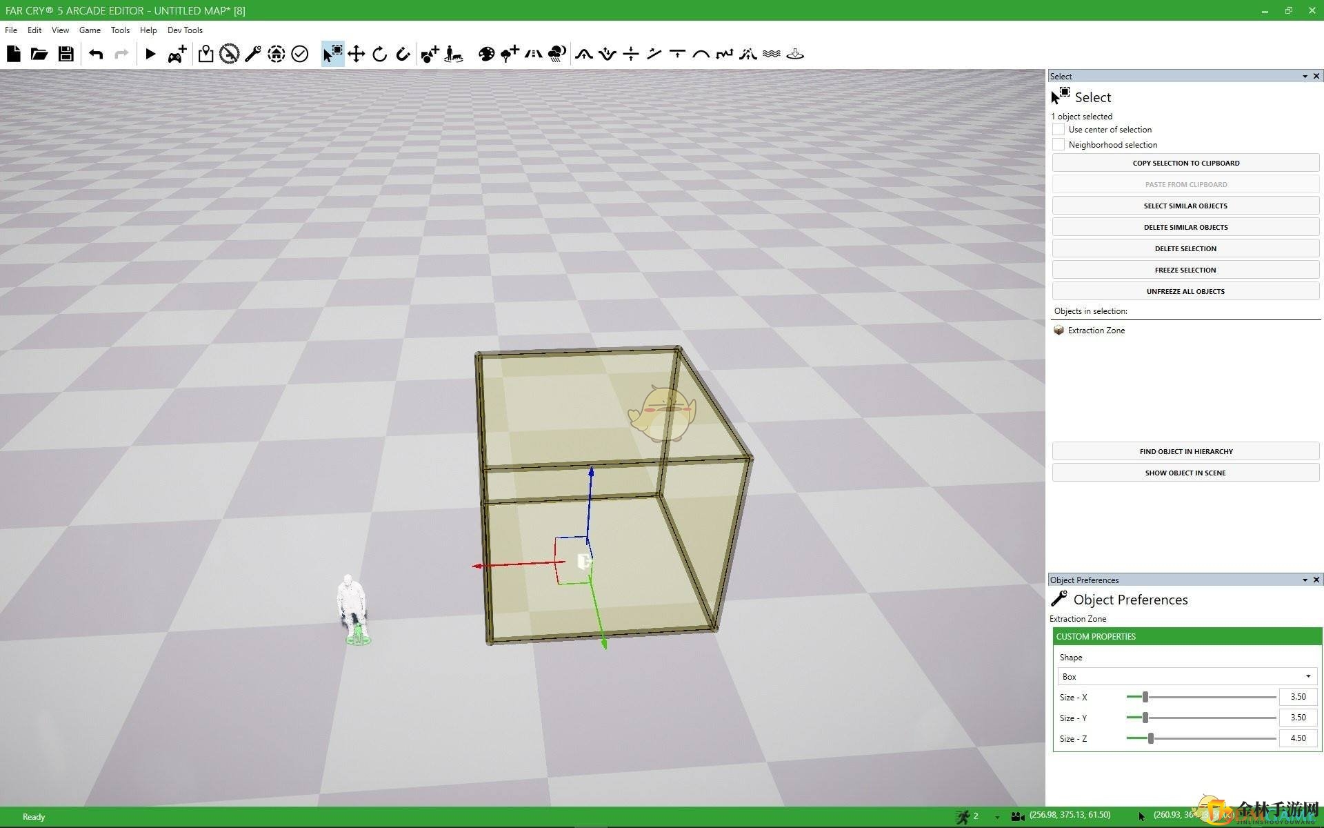Open the Shape dropdown set to Box
The width and height of the screenshot is (1324, 828).
pyautogui.click(x=1187, y=676)
